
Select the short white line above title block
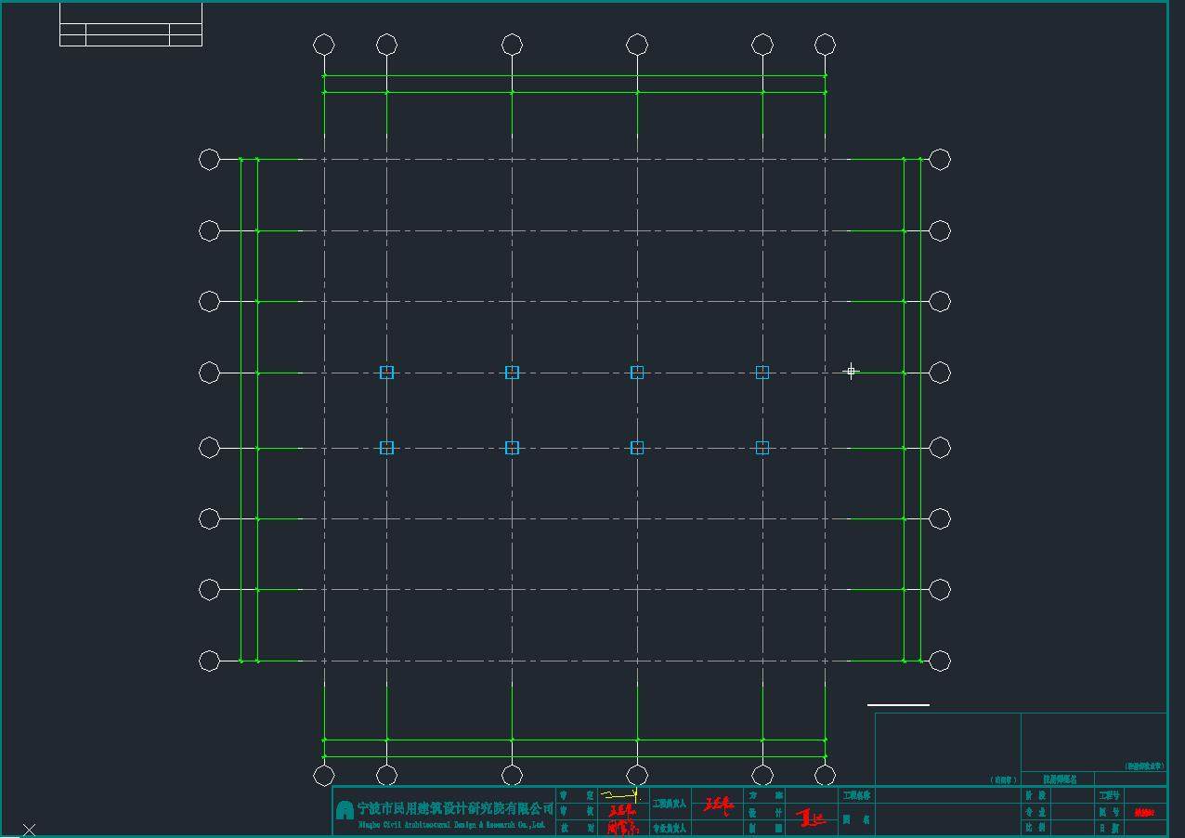[x=898, y=705]
